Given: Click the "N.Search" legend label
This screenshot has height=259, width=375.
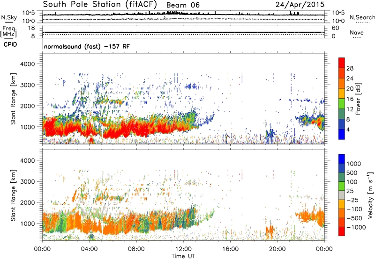Looking at the screenshot, I should (x=362, y=17).
